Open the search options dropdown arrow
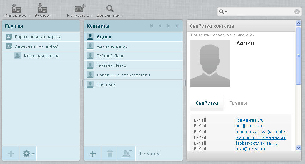The image size is (305, 164). click(223, 12)
